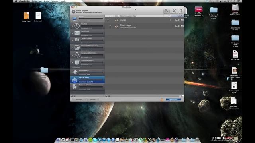Open Twitter from the dock
Screen dimensions: 255x143
coord(99,139)
